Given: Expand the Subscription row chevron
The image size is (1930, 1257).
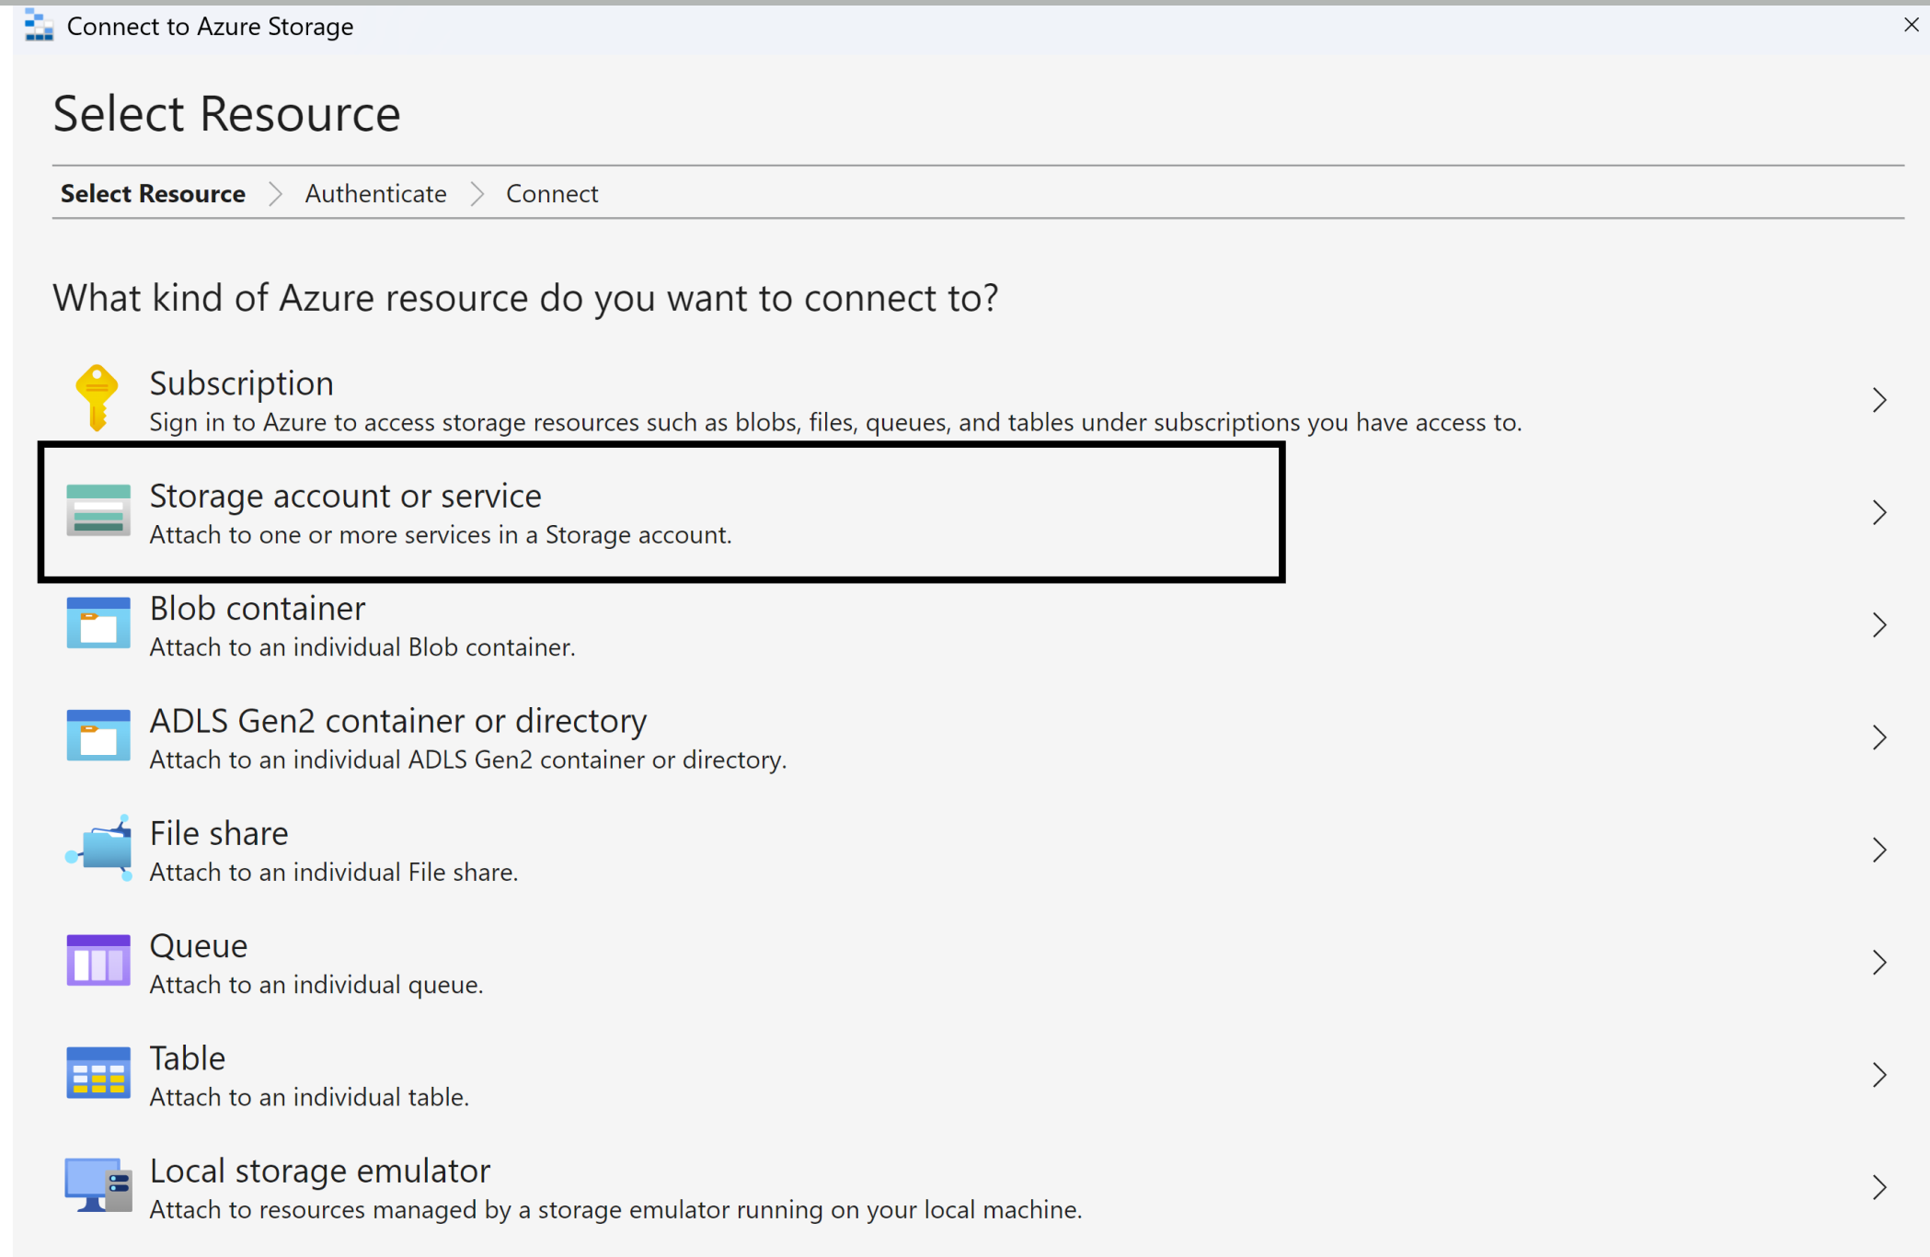Looking at the screenshot, I should [x=1879, y=399].
